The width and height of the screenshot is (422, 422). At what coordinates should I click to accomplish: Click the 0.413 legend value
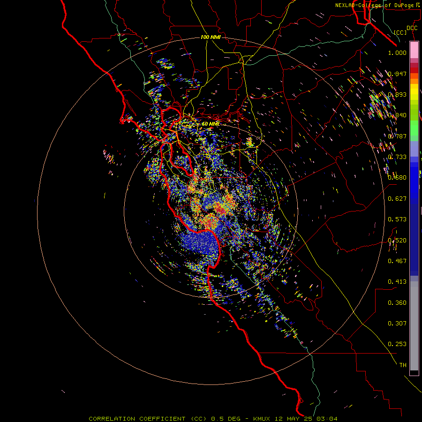pyautogui.click(x=397, y=281)
